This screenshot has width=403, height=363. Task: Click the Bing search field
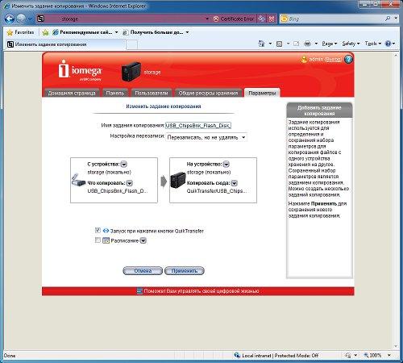click(332, 19)
